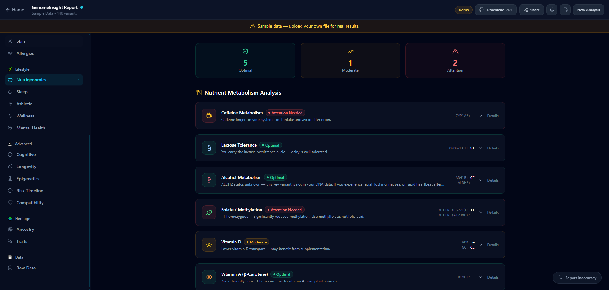Click the Athletic lightning bolt icon
609x290 pixels.
pyautogui.click(x=10, y=104)
